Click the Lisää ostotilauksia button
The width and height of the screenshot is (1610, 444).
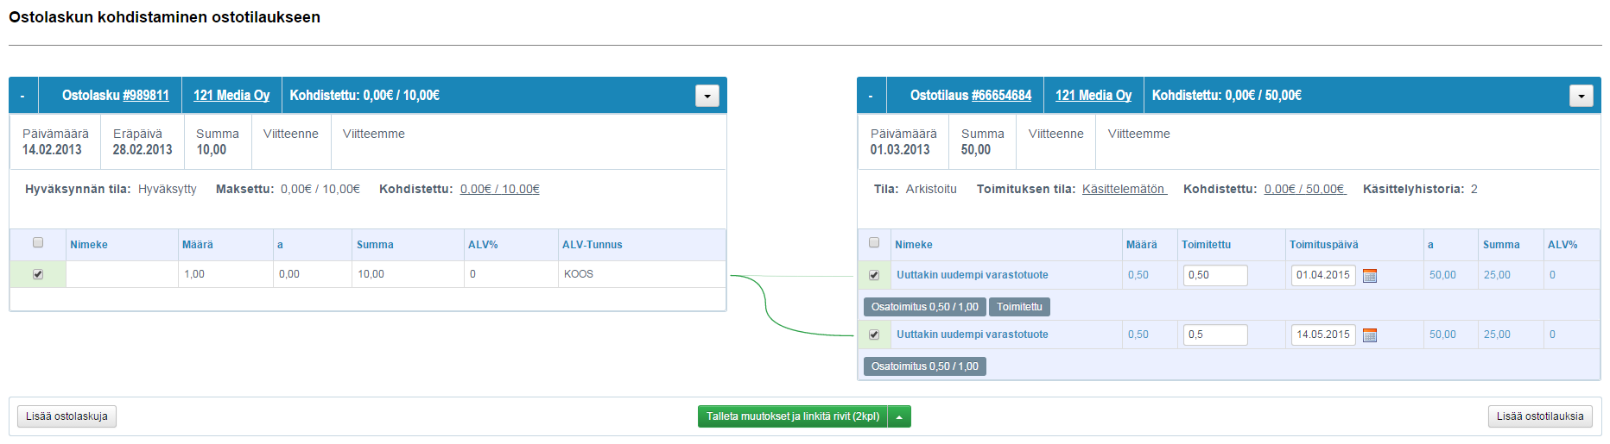(1540, 417)
